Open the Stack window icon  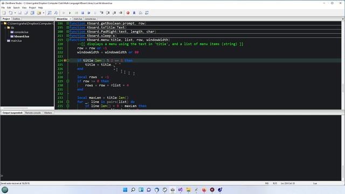pyautogui.click(x=140, y=13)
